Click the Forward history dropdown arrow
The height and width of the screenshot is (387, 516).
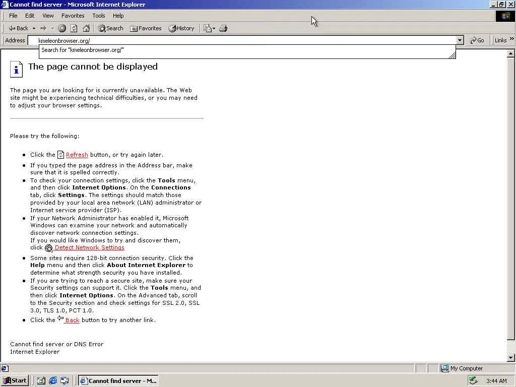(x=52, y=28)
